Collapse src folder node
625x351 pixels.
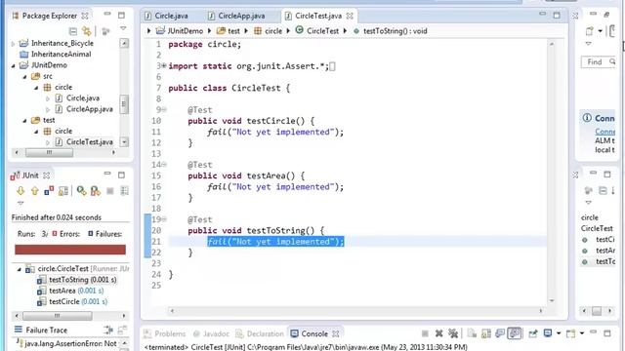(x=24, y=76)
